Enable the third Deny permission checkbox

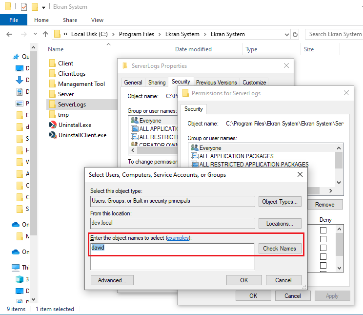(x=323, y=248)
